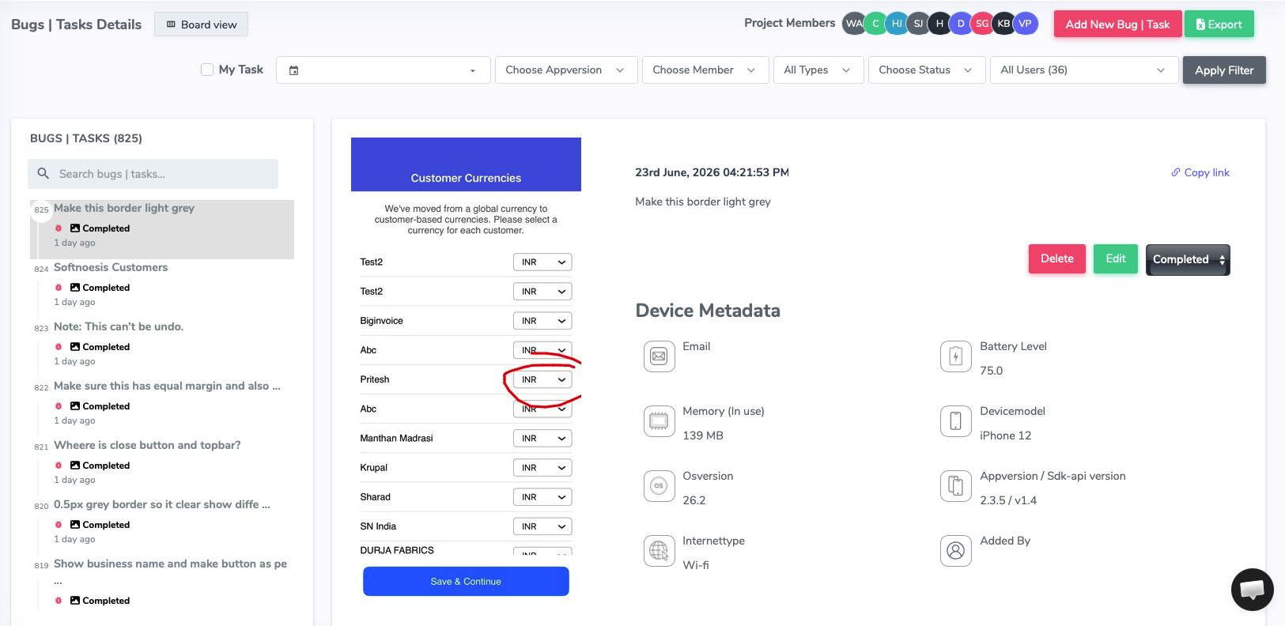Click image icon on Softnoesis Customers task

(x=75, y=288)
